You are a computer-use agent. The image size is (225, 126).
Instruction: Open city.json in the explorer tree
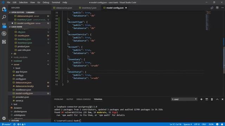pyautogui.click(x=21, y=32)
